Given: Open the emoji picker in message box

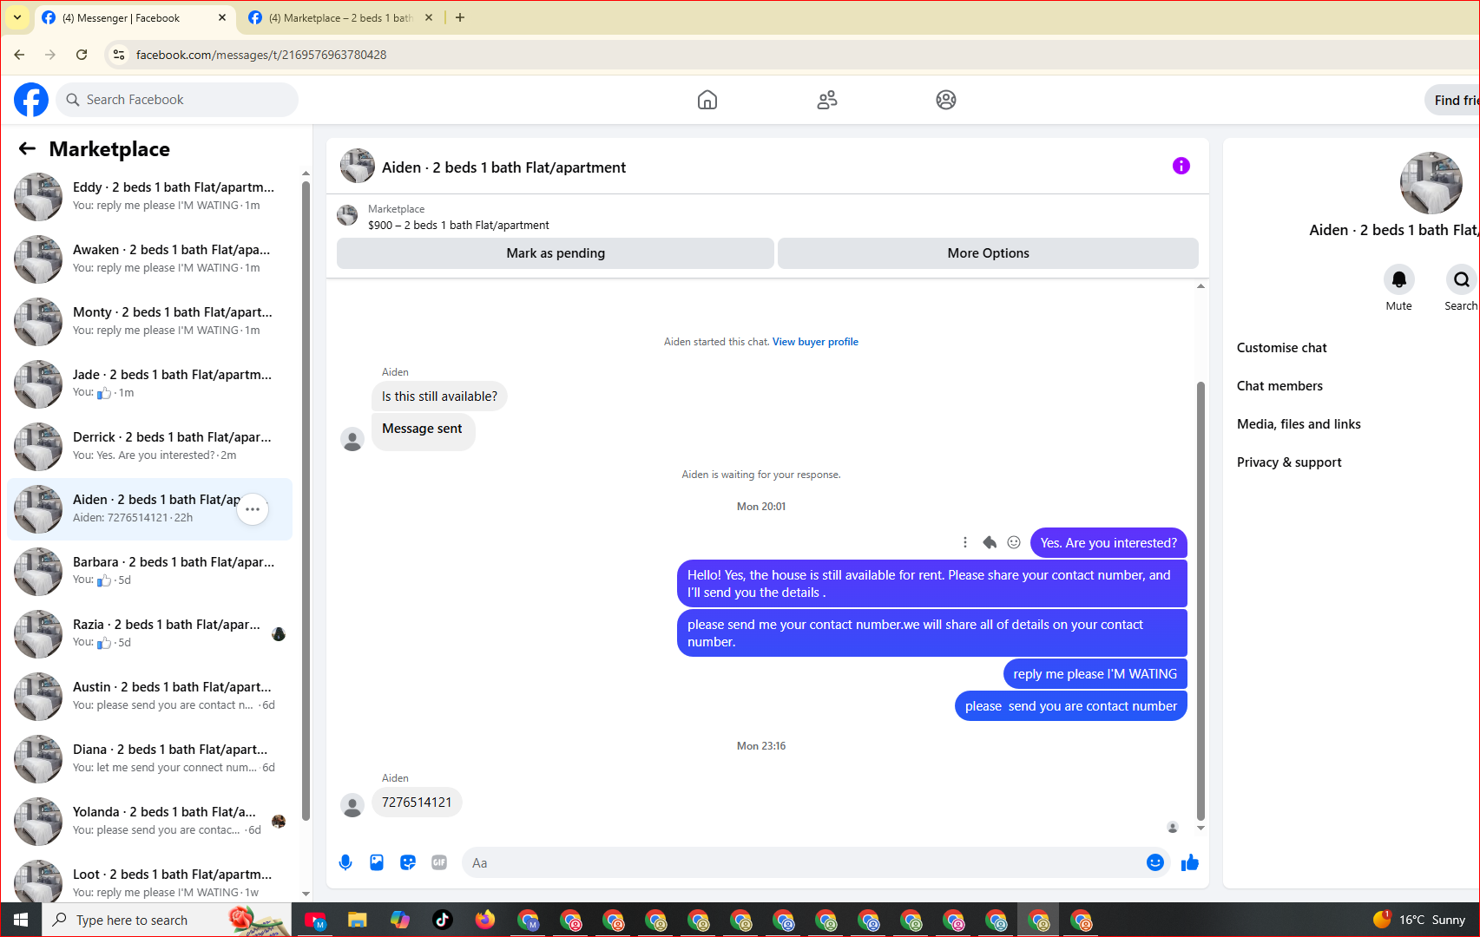Looking at the screenshot, I should click(x=1155, y=862).
